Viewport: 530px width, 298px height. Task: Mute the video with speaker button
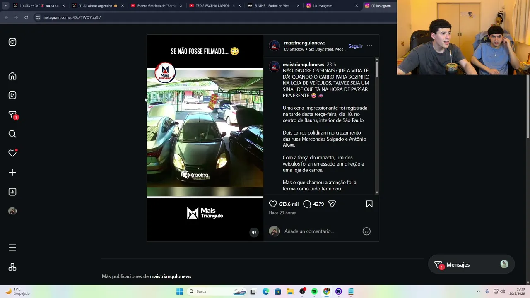tap(254, 232)
